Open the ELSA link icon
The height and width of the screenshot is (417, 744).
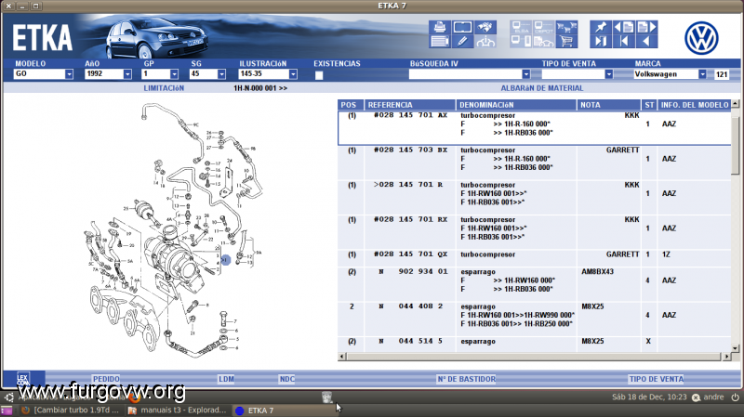tap(521, 27)
